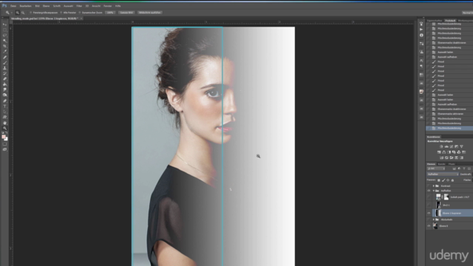Select the History Brush tool
Screen dimensions: 473x266
pos(4,74)
